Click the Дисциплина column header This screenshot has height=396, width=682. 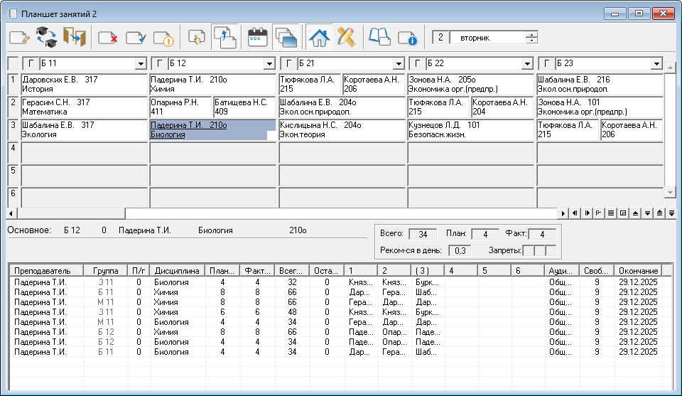(x=177, y=271)
